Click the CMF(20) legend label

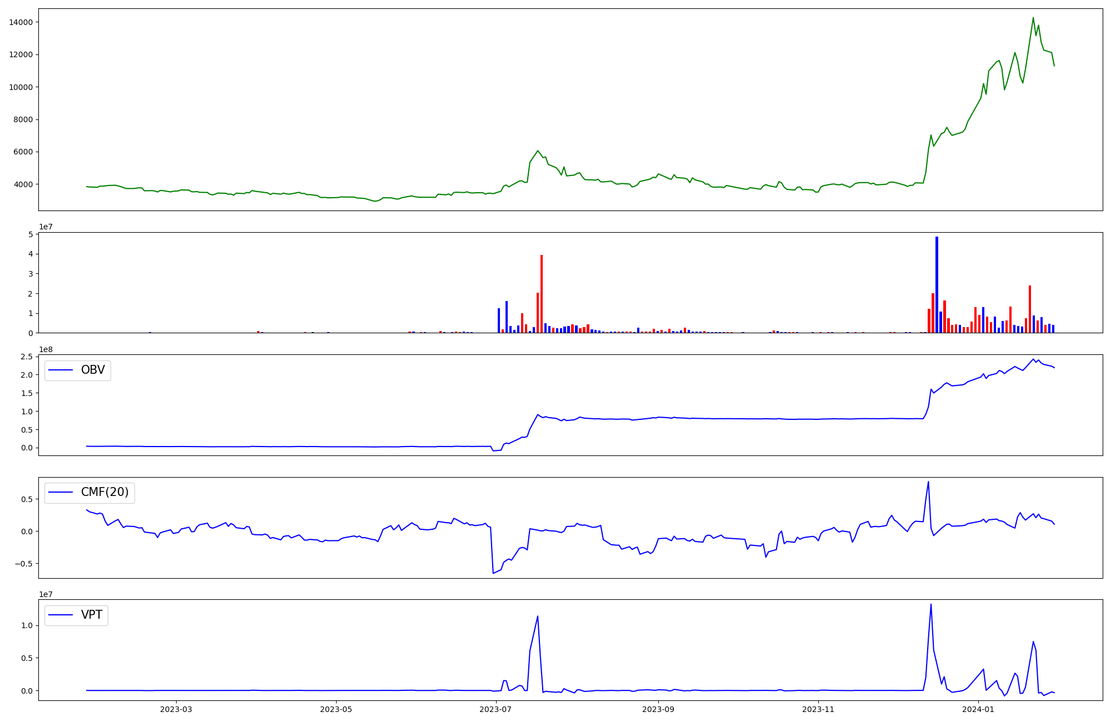coord(104,492)
